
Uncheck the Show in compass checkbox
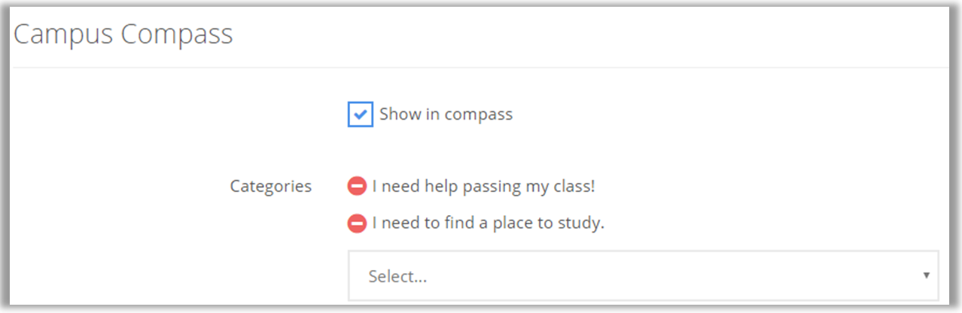click(x=361, y=115)
